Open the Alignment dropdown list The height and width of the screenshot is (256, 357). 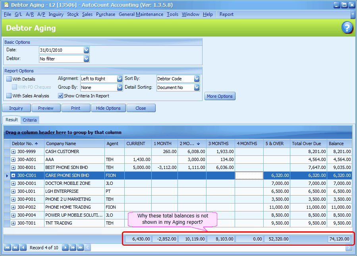(120, 79)
